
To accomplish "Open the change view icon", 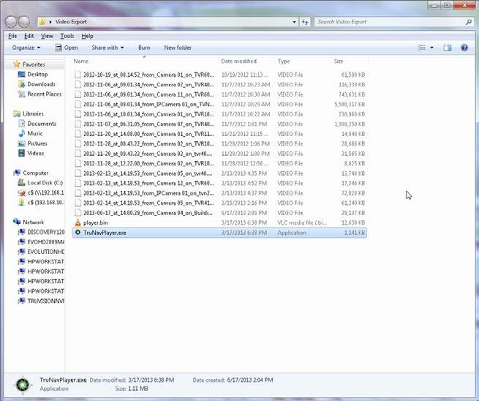I will click(x=421, y=48).
